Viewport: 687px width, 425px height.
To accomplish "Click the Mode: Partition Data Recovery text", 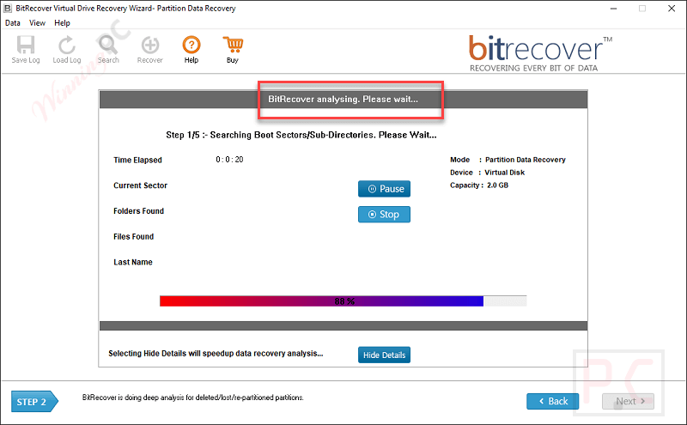I will tap(508, 160).
